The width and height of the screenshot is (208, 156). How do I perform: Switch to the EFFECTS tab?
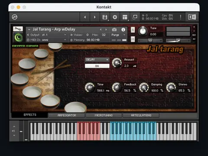coord(30,115)
